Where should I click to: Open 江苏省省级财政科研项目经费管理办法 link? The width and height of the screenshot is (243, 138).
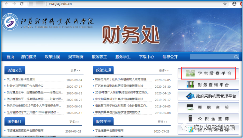(x=119, y=86)
